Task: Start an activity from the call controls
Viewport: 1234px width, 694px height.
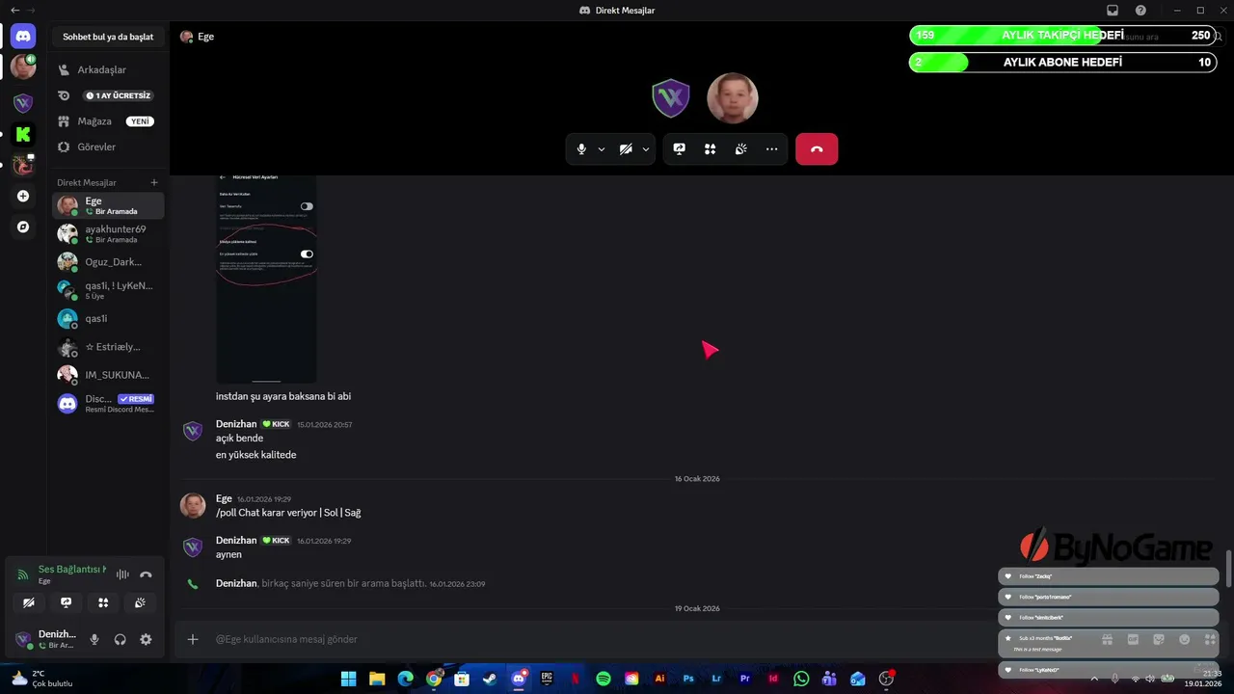Action: (711, 149)
